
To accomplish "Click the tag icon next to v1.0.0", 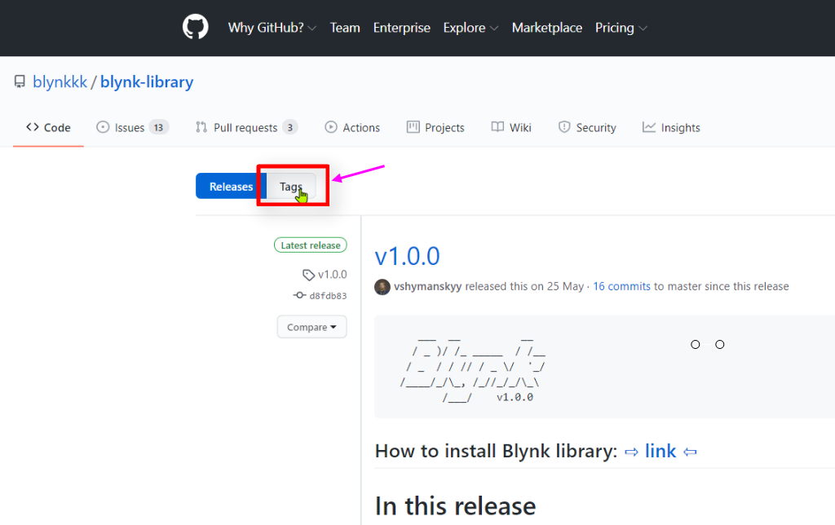I will tap(308, 275).
